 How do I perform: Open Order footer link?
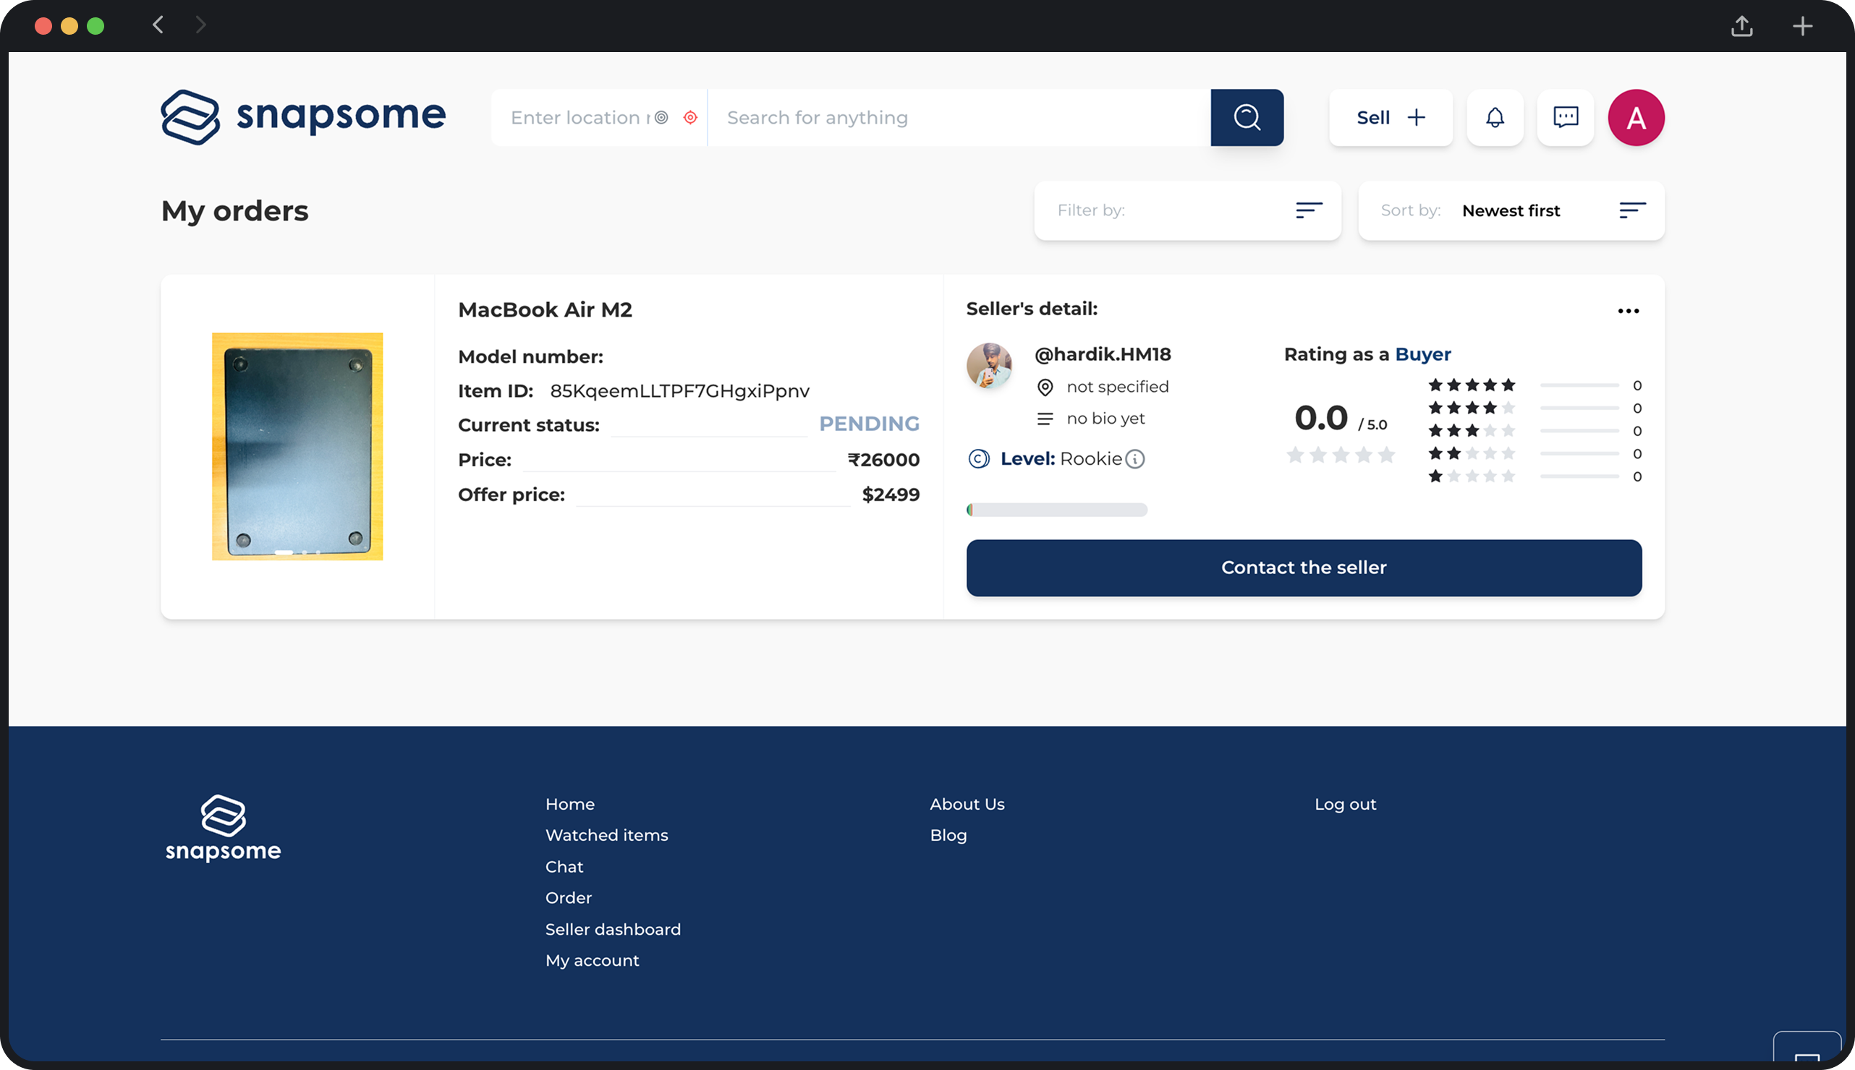coord(569,898)
